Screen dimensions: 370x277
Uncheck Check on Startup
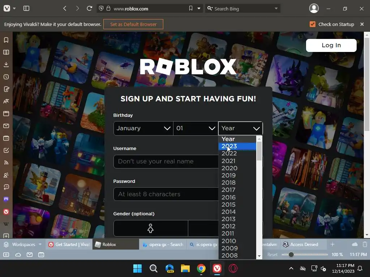coord(313,24)
